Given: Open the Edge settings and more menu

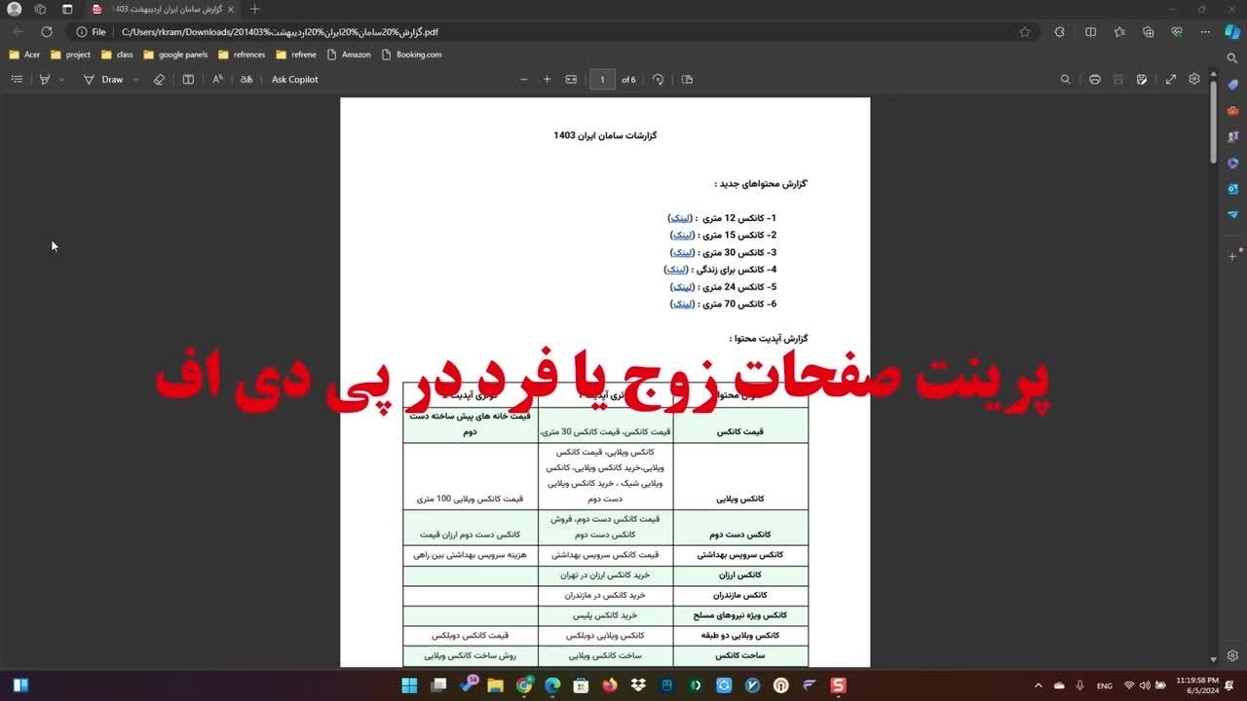Looking at the screenshot, I should (1204, 32).
